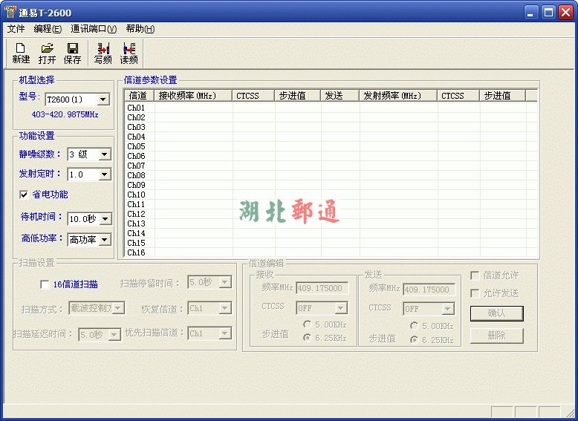
Task: Open the 文件 menu
Action: click(x=16, y=29)
